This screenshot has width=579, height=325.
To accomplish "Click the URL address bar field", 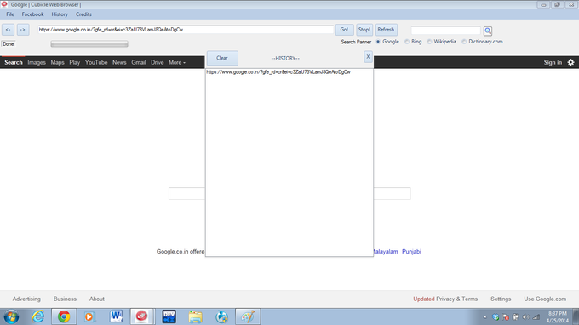I will (186, 30).
